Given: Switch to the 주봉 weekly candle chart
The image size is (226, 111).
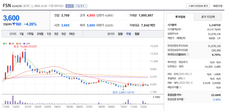Looking at the screenshot, I should point(129,34).
